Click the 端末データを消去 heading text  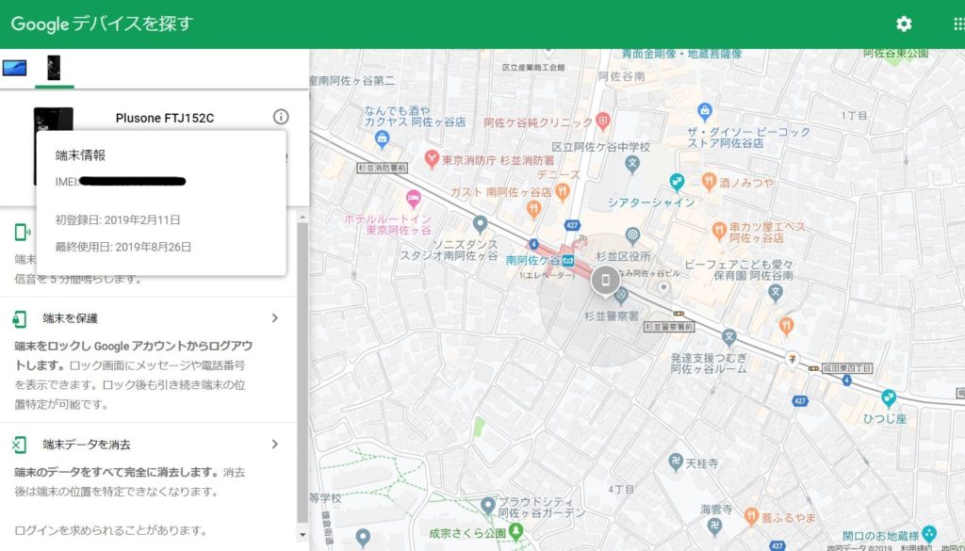click(87, 445)
